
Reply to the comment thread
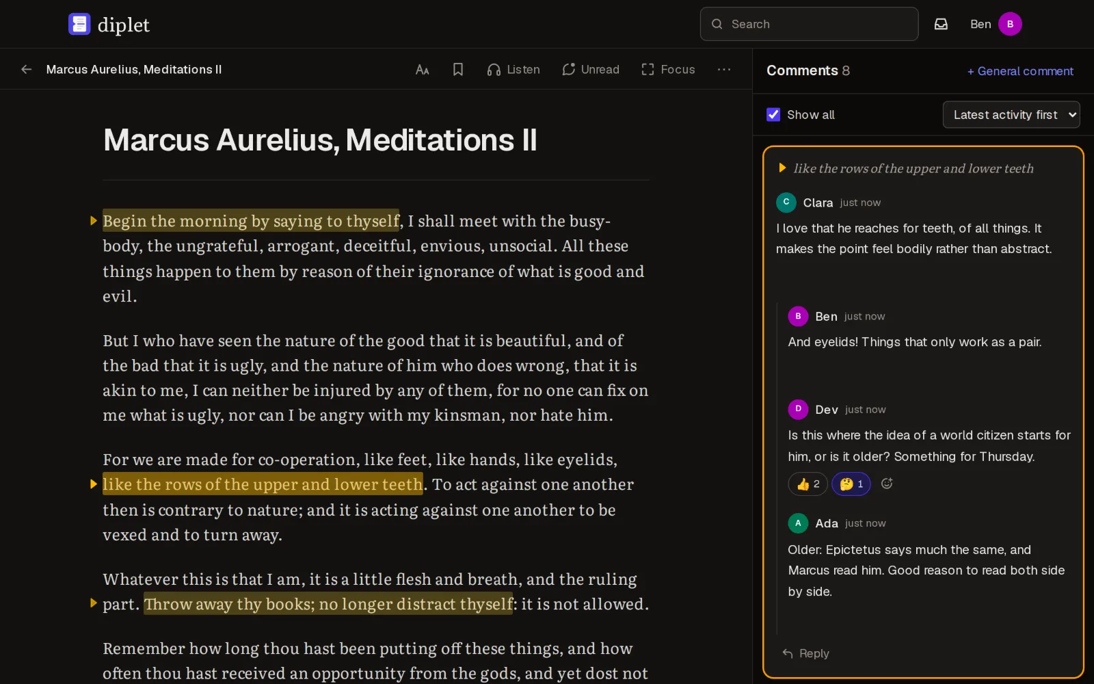[805, 653]
